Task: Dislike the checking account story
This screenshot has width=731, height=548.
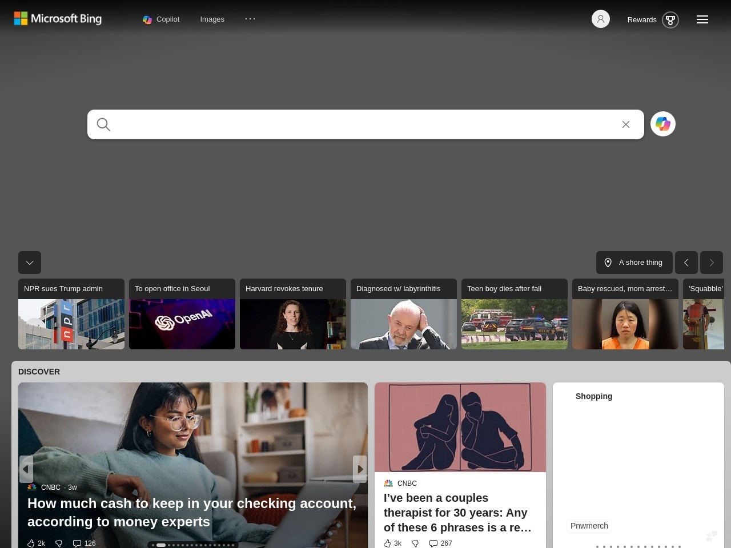Action: 58,543
